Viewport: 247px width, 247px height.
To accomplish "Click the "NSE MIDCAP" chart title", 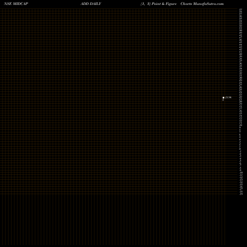I will (16, 3).
